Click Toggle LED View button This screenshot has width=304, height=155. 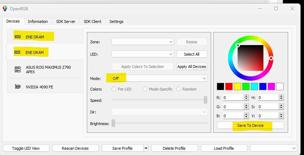point(26,148)
